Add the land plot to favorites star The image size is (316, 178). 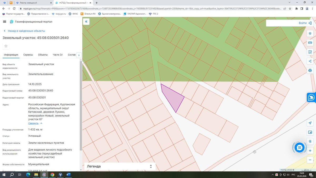(6, 46)
